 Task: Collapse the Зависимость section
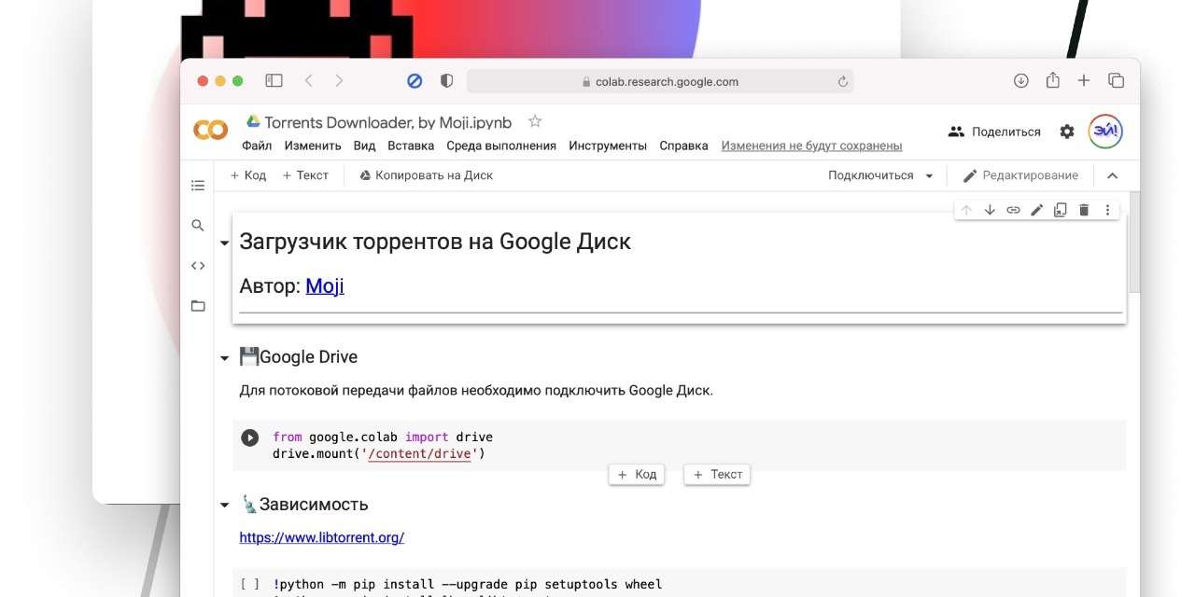pyautogui.click(x=224, y=506)
